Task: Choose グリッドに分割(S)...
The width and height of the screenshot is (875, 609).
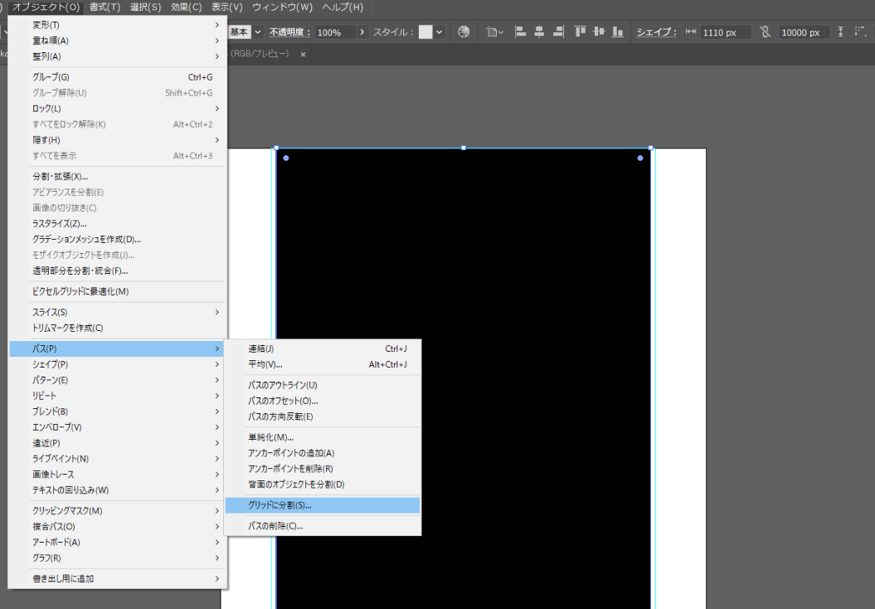Action: (x=323, y=505)
